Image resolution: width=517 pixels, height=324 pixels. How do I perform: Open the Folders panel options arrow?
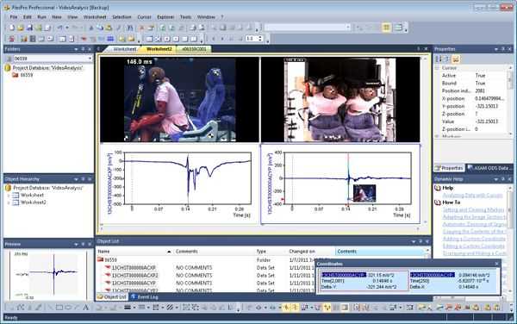76,49
